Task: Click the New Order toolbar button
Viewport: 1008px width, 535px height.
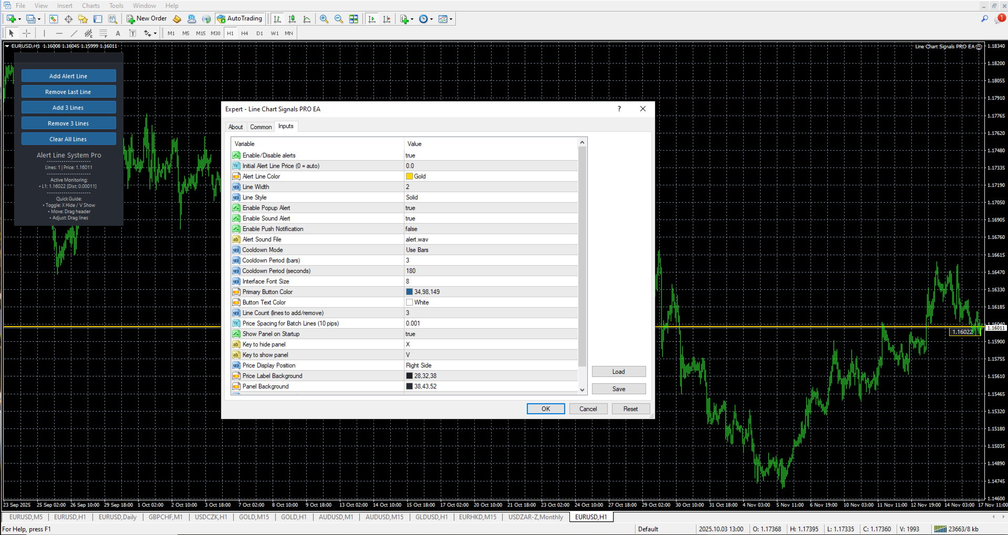Action: pos(147,19)
